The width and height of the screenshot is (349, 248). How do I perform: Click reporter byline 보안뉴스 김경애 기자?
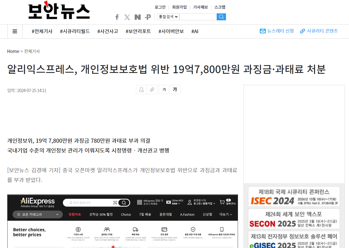pos(34,170)
